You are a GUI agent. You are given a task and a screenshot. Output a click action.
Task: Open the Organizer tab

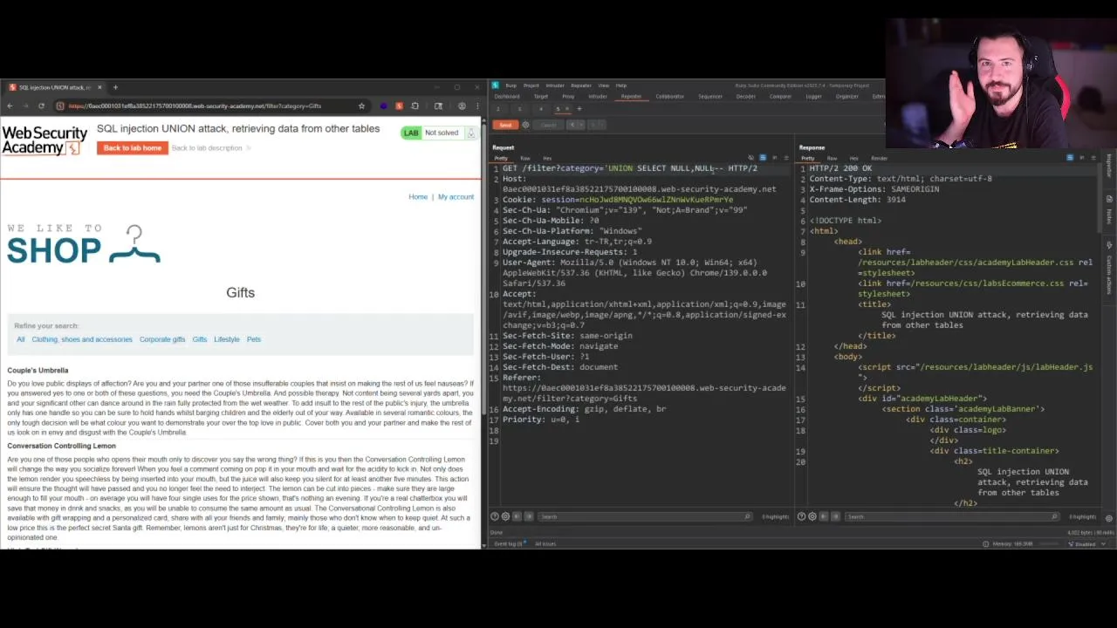(x=847, y=96)
